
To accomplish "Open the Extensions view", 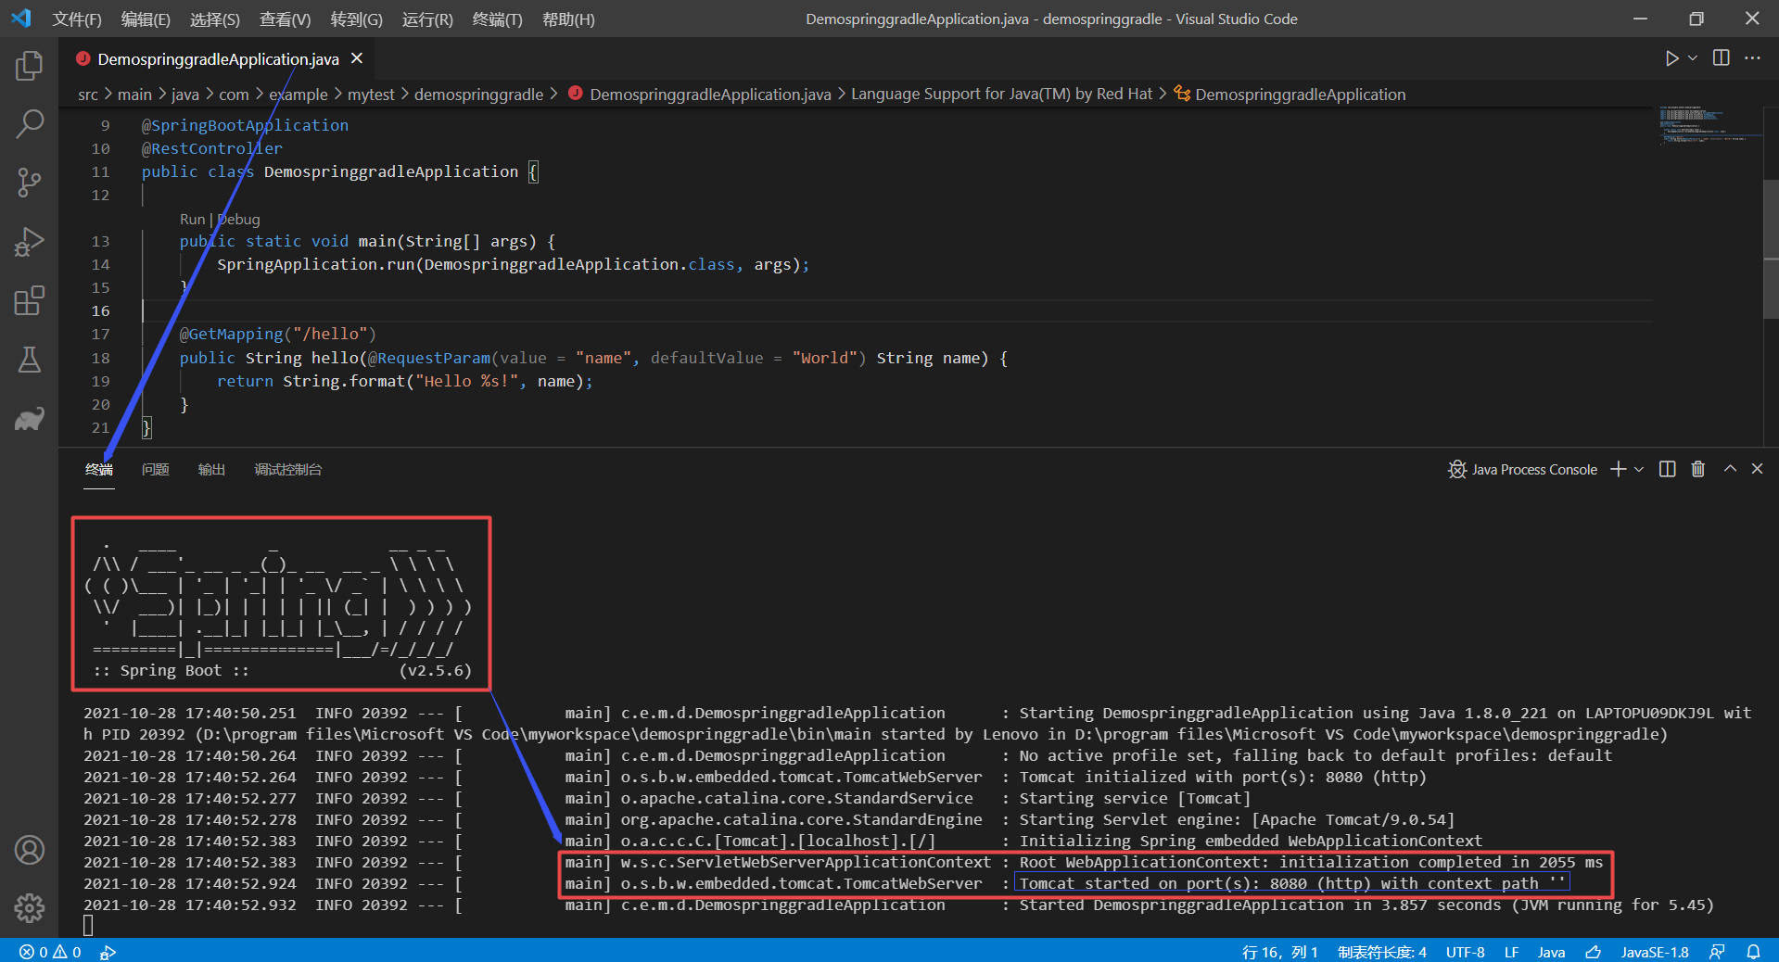I will [x=29, y=300].
